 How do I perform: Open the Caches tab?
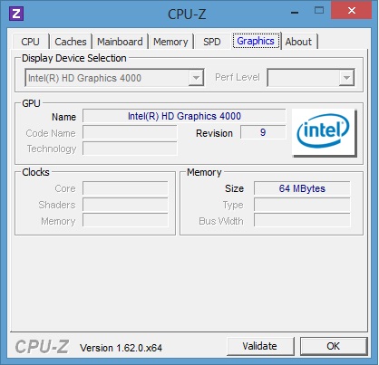(x=71, y=42)
